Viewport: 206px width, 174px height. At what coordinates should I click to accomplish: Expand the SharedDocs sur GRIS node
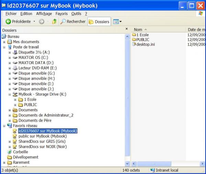point(10,142)
